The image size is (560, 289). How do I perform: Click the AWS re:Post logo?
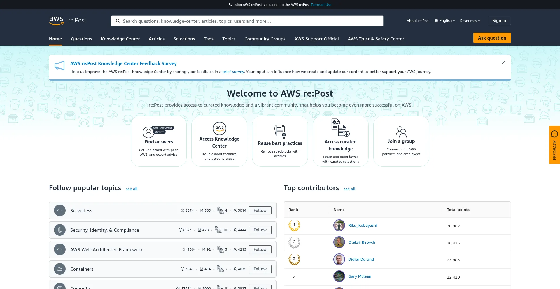tap(68, 21)
